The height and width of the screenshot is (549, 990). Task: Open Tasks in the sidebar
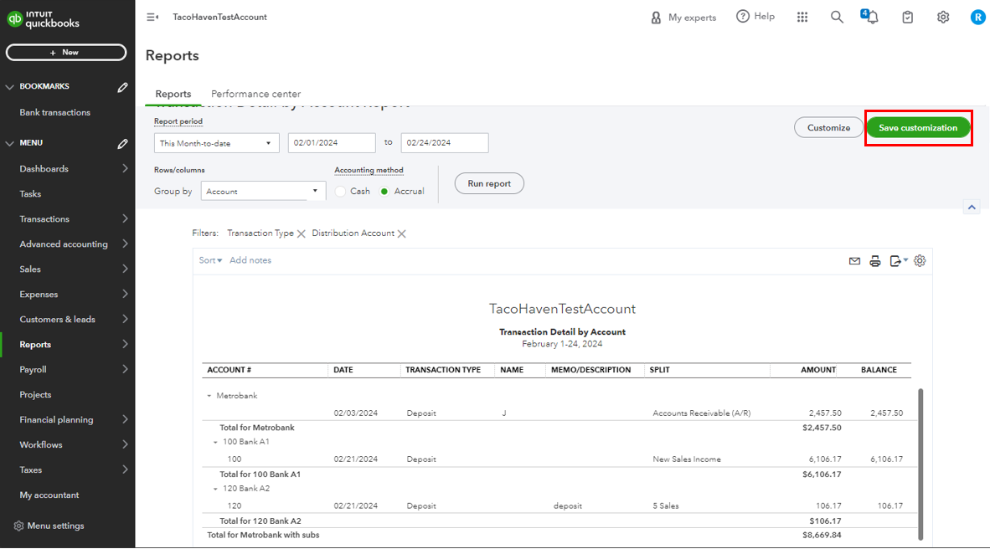tap(68, 194)
